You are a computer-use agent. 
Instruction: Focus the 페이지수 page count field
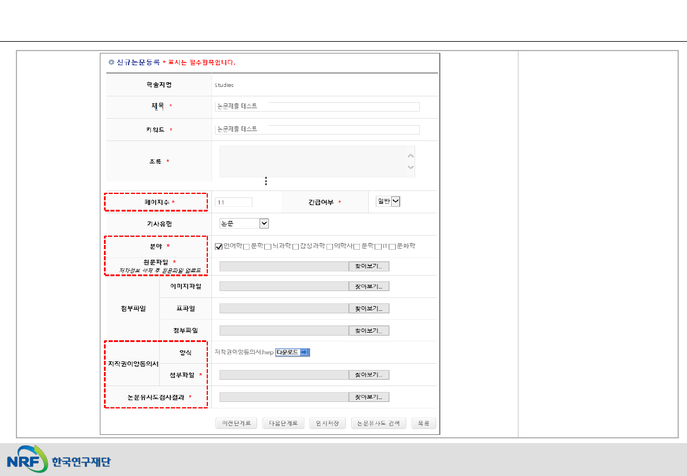click(234, 202)
